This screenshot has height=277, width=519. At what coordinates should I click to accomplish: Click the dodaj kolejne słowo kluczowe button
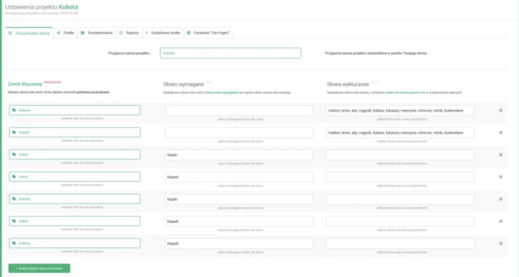coord(39,268)
